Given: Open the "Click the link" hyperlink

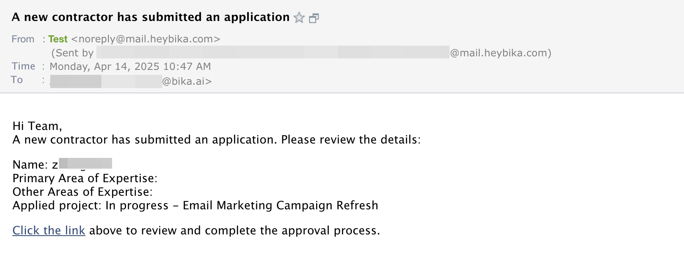Looking at the screenshot, I should pyautogui.click(x=49, y=230).
